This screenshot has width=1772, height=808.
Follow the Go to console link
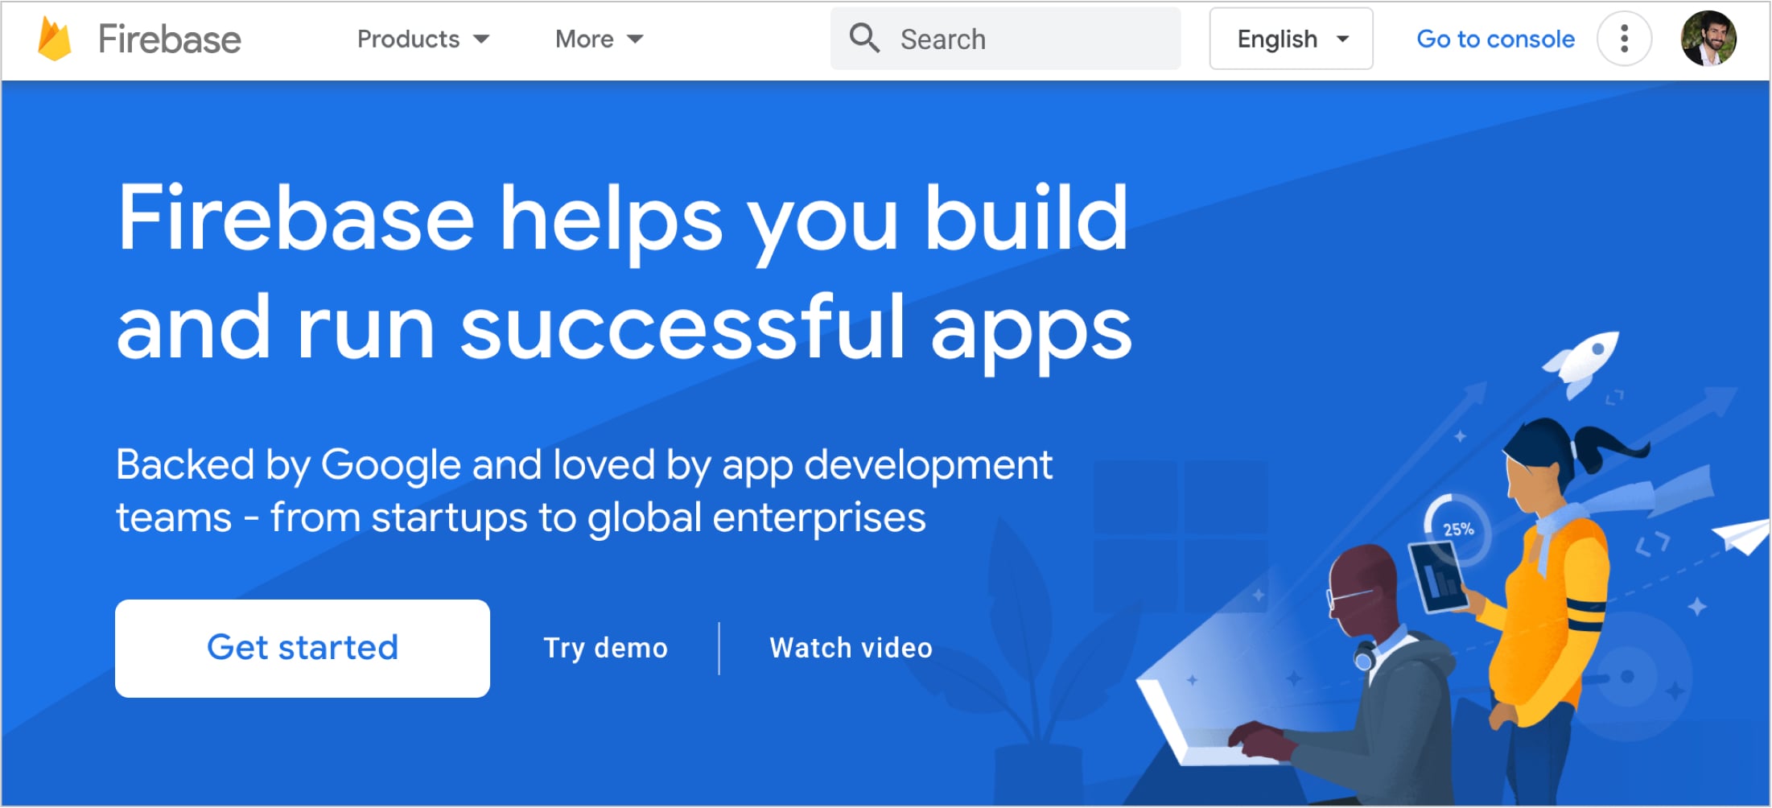[1495, 39]
